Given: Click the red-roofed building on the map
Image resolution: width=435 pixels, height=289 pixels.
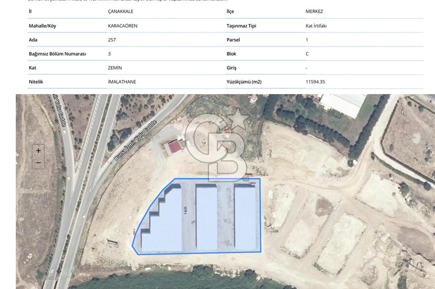Looking at the screenshot, I should (x=174, y=147).
